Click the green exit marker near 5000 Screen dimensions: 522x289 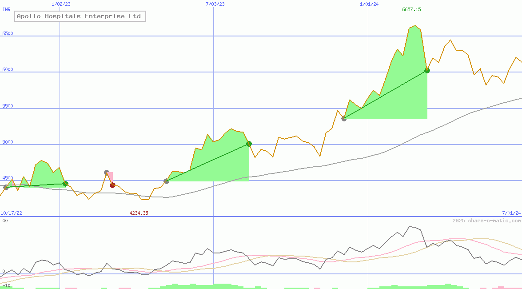pos(249,144)
